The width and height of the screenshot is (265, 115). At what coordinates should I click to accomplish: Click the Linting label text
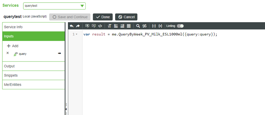pyautogui.click(x=171, y=26)
